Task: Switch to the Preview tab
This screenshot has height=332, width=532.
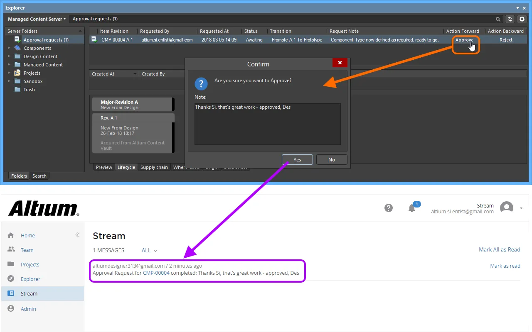Action: [x=104, y=167]
